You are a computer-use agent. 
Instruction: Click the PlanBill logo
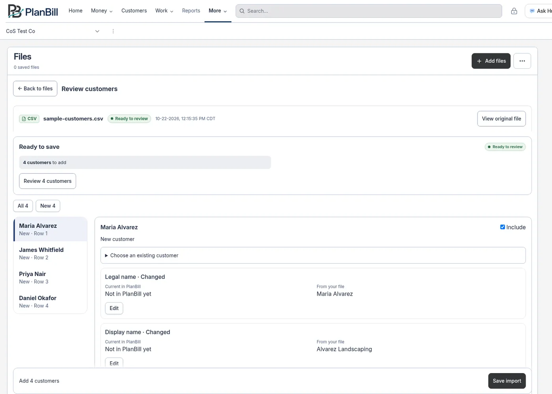coord(33,11)
